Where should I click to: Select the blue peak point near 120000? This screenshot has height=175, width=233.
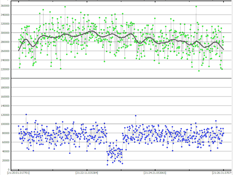click(x=26, y=115)
